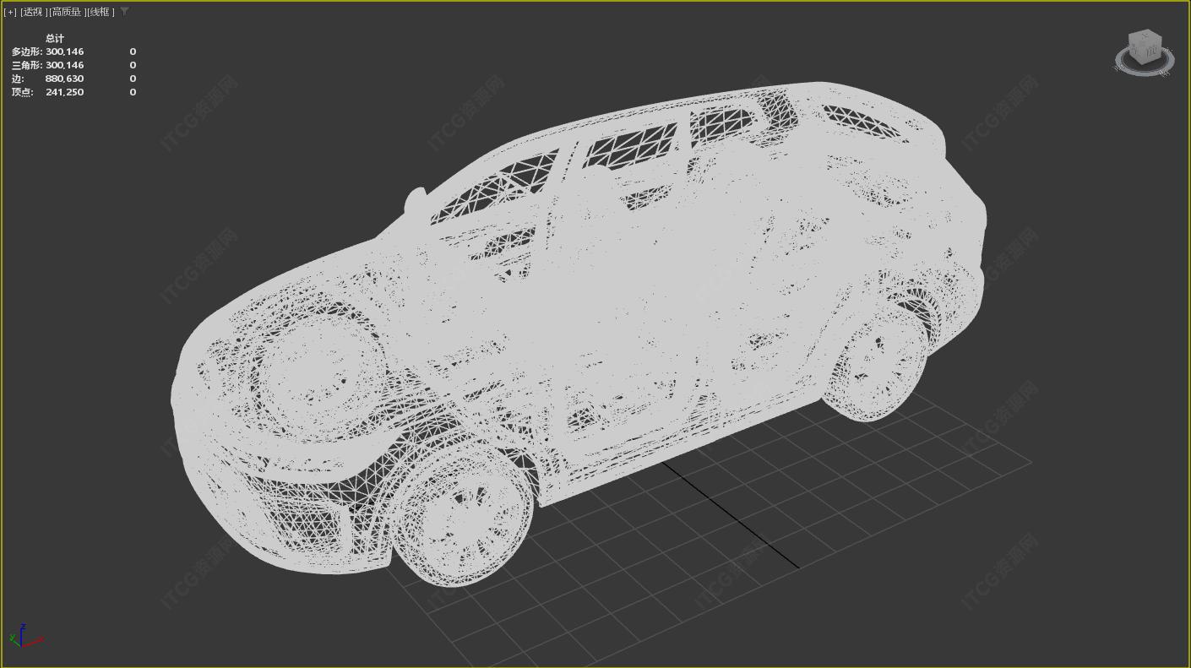Screen dimensions: 1191x668
Task: Click the 边 edge count 880,630
Action: [x=64, y=79]
